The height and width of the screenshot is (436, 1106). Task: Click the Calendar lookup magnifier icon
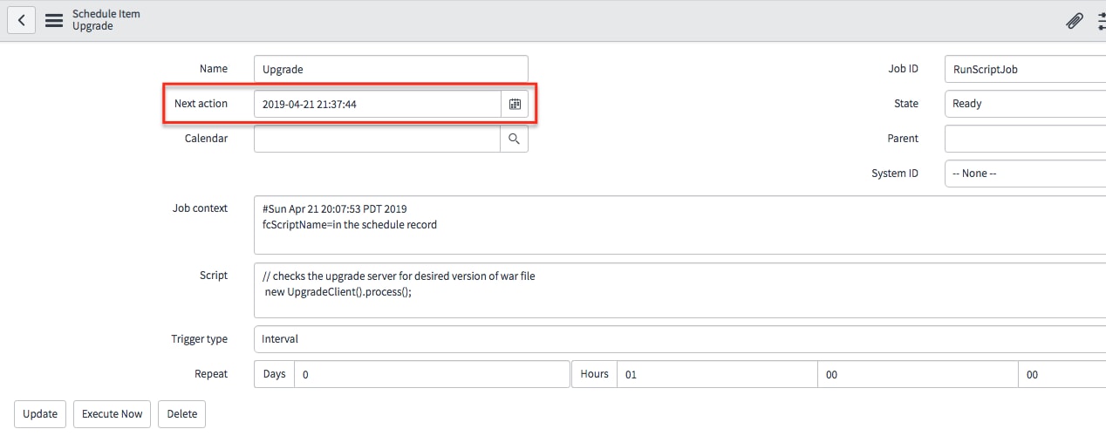click(x=515, y=139)
